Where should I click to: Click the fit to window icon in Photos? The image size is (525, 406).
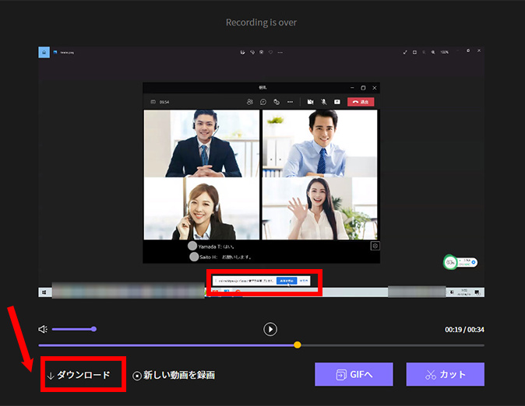(414, 52)
